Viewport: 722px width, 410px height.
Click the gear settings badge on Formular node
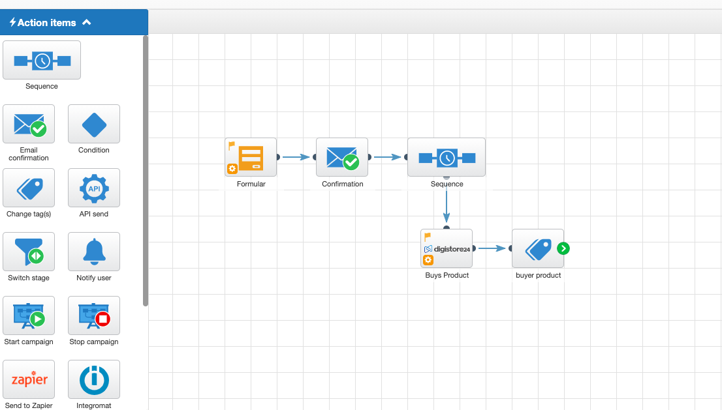[232, 169]
